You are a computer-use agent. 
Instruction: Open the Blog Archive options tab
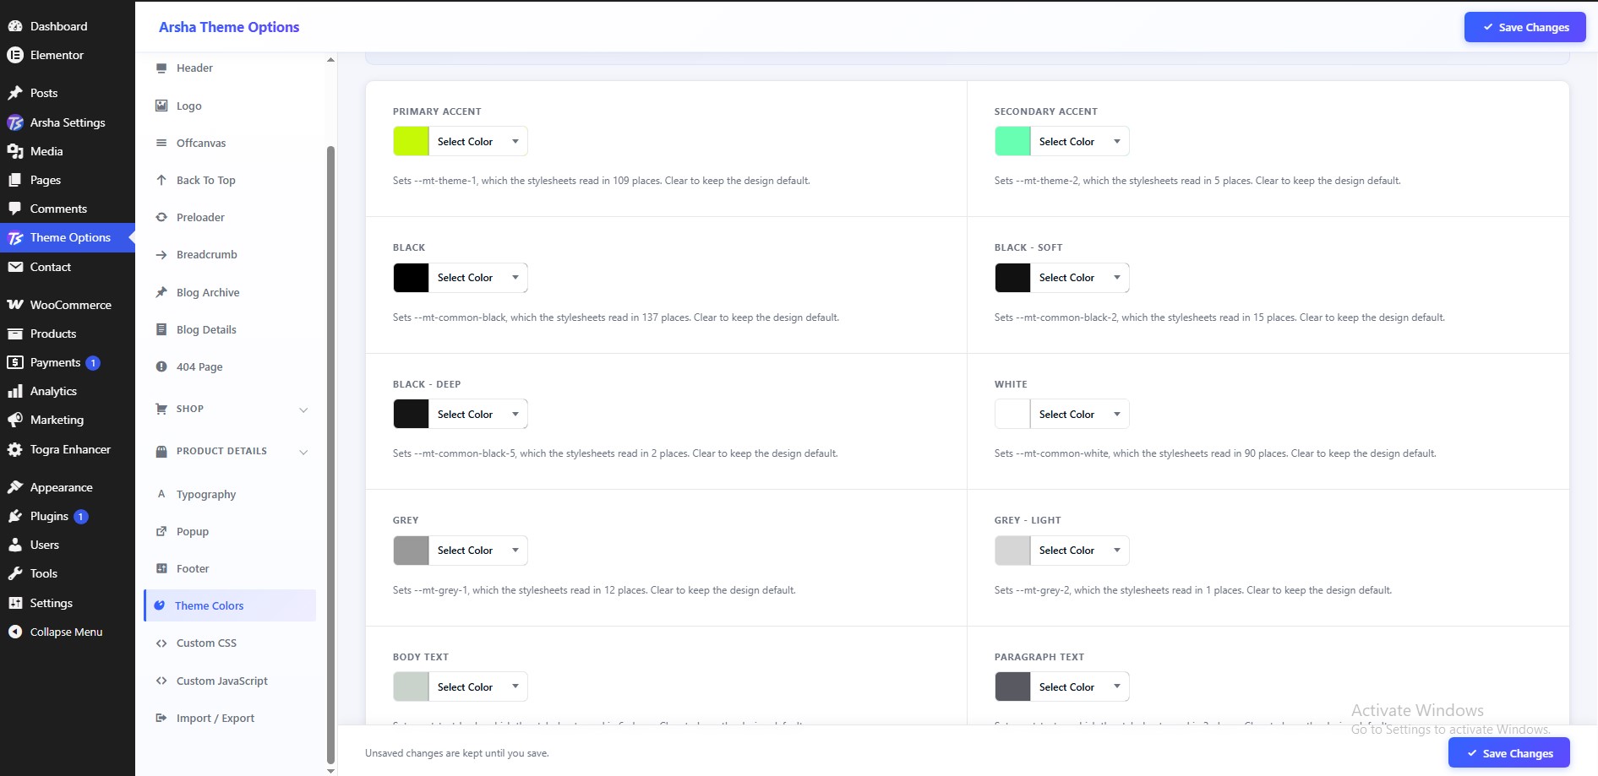[x=230, y=292]
